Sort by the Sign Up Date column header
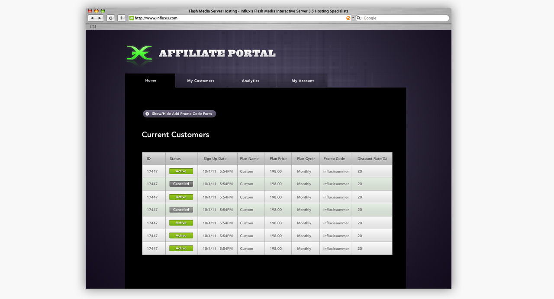Screen dimensions: 554x299 coord(215,158)
